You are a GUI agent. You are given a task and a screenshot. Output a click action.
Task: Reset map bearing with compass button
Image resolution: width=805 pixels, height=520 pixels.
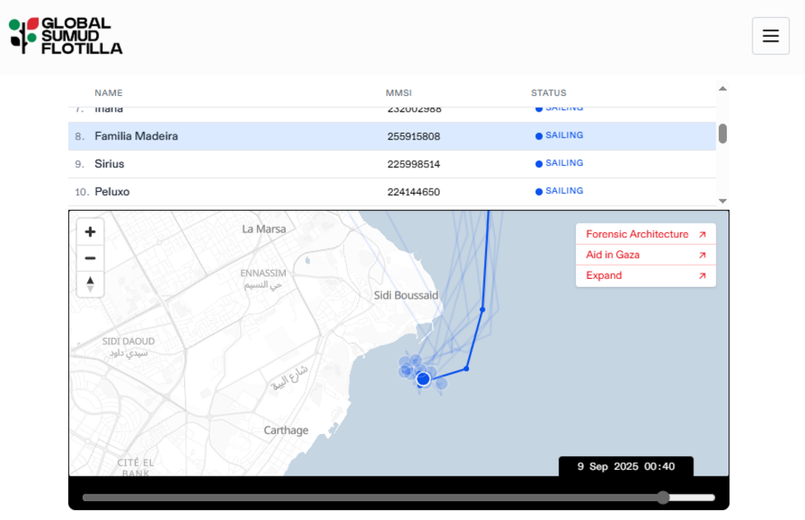90,284
